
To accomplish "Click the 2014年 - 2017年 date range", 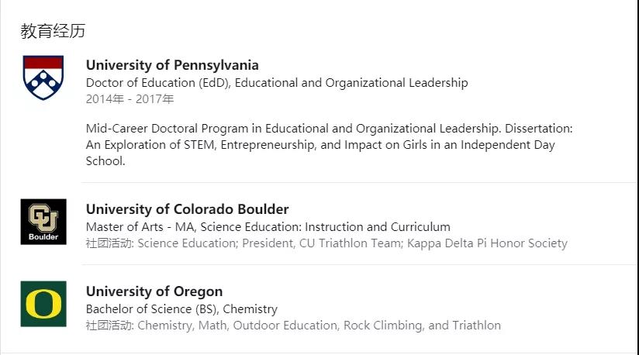I will point(130,99).
